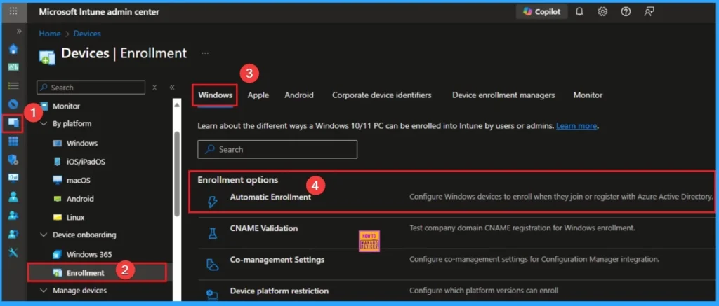The image size is (719, 306).
Task: Open the feedback person icon
Action: coord(649,12)
